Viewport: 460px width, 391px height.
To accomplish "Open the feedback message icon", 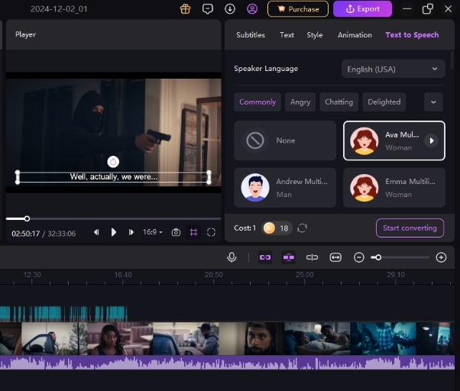I will pos(207,9).
